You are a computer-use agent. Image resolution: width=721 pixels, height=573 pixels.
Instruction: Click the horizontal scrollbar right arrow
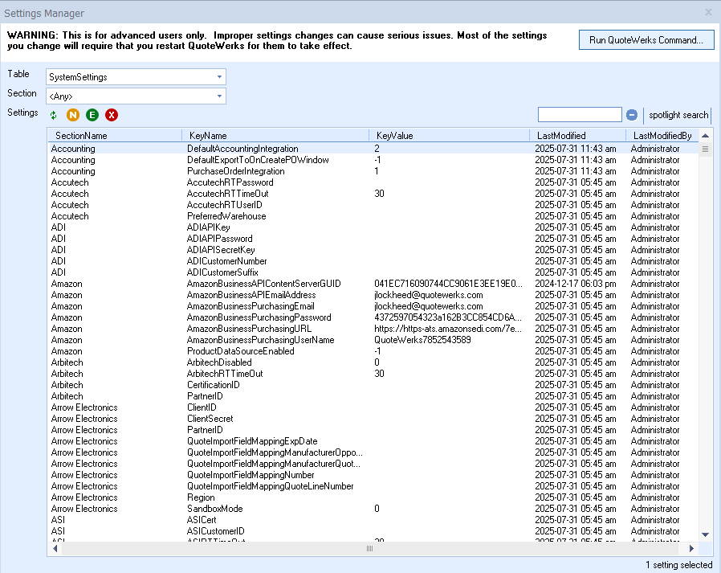[x=691, y=548]
